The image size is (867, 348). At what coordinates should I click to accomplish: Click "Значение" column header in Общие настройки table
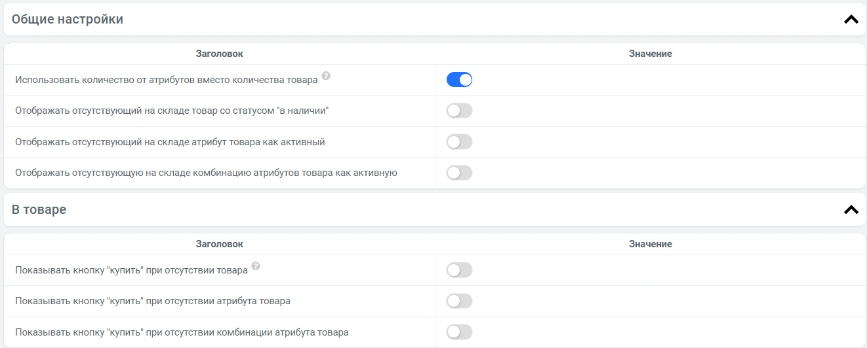(650, 54)
